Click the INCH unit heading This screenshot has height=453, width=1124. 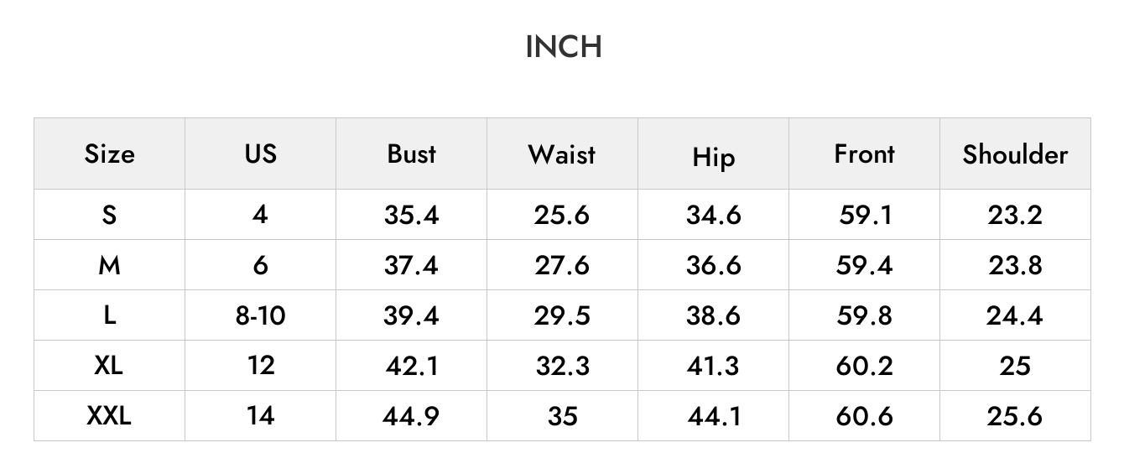(563, 47)
